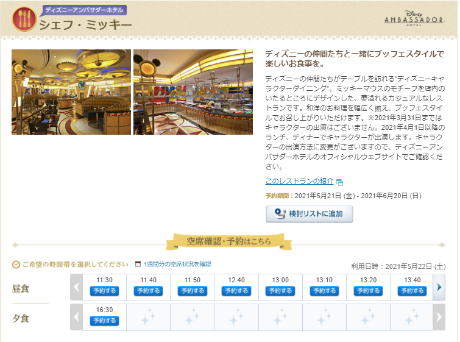Reserve the 13:20 lunch slot
Screen dimensions: 460x342
(x=369, y=291)
